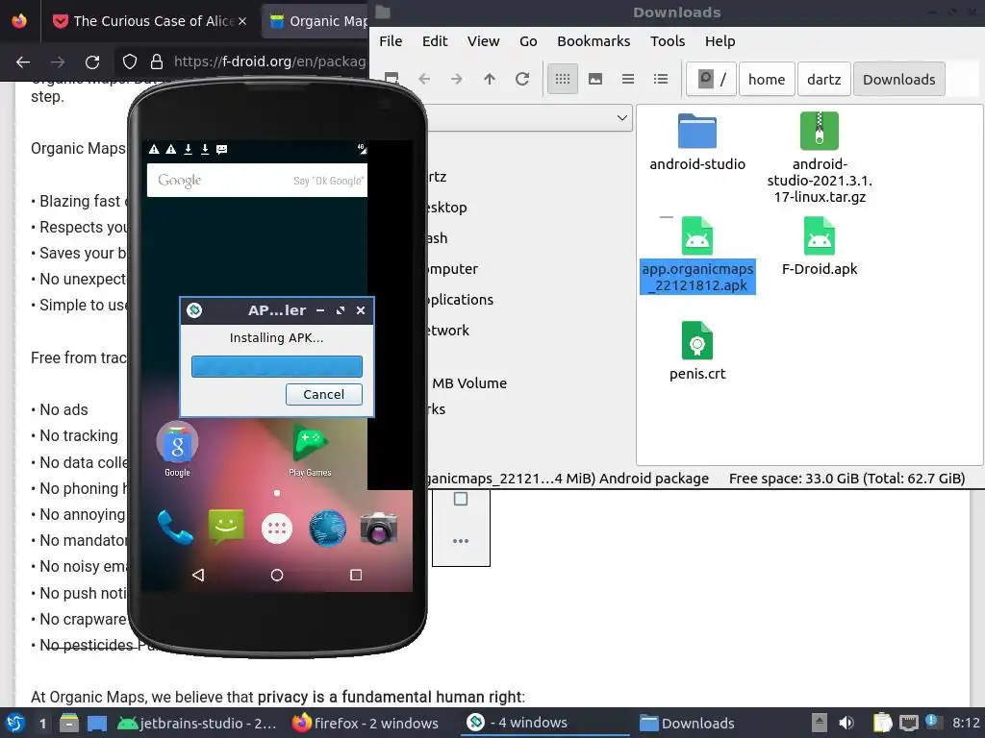Open the Bookmarks menu
985x738 pixels.
pyautogui.click(x=594, y=41)
